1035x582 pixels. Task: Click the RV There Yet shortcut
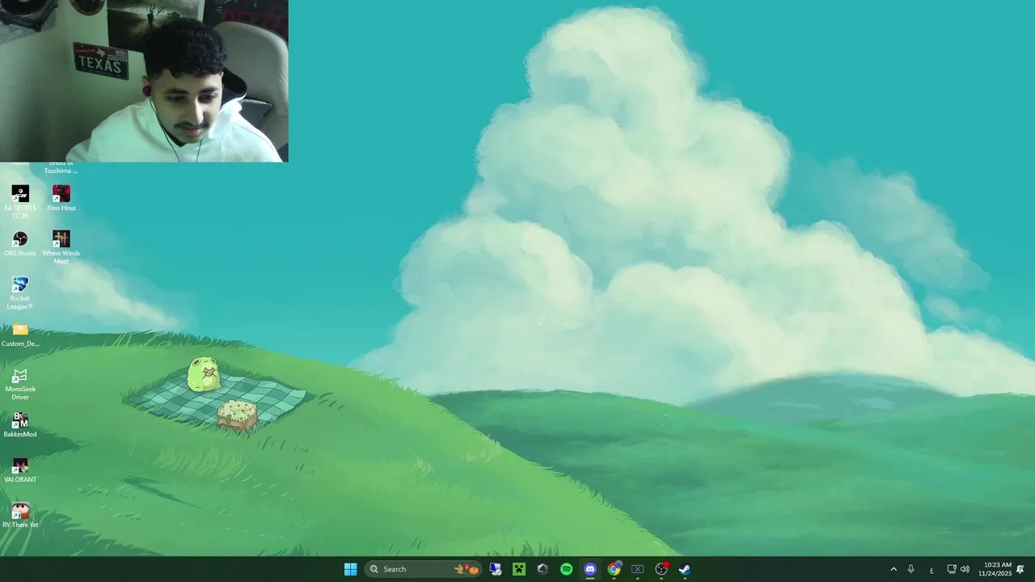click(20, 516)
